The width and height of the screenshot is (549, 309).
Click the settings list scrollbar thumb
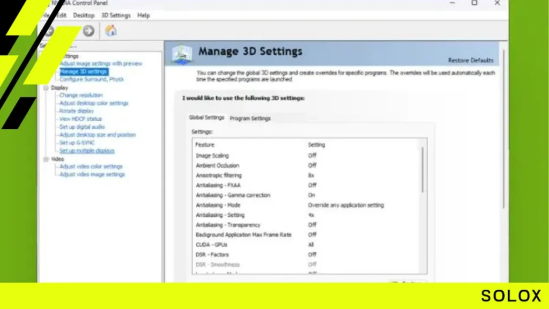(x=422, y=170)
